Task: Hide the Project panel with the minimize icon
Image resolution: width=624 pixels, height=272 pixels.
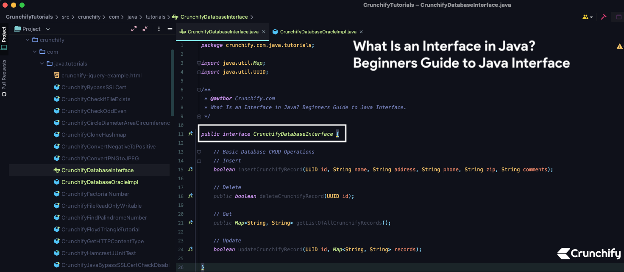Action: tap(170, 29)
